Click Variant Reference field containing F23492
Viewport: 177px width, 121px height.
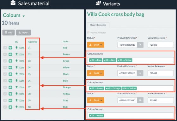(161, 100)
